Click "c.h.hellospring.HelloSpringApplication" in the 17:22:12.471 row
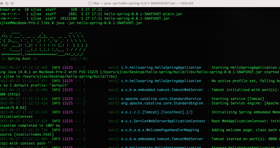 point(161,81)
